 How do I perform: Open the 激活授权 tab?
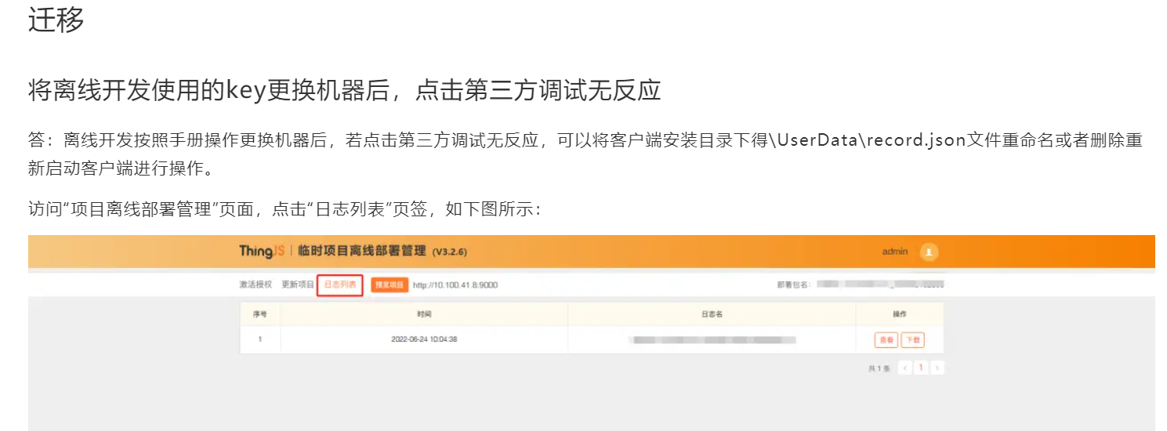(256, 285)
